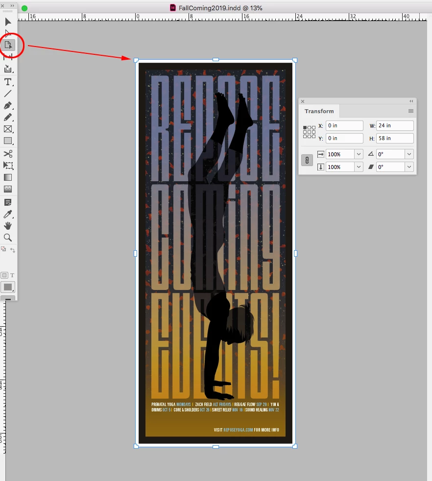
Task: Click the W width field showing 24 in
Action: click(x=395, y=125)
